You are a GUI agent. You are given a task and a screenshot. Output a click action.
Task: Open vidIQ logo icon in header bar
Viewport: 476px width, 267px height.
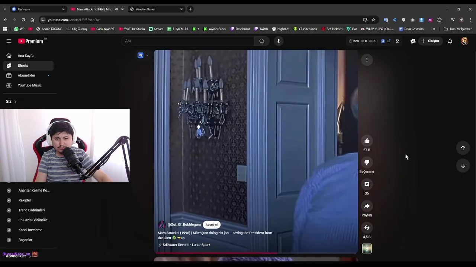383,41
